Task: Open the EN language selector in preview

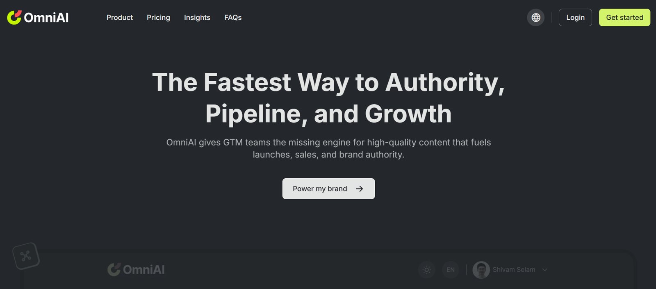Action: (x=451, y=270)
